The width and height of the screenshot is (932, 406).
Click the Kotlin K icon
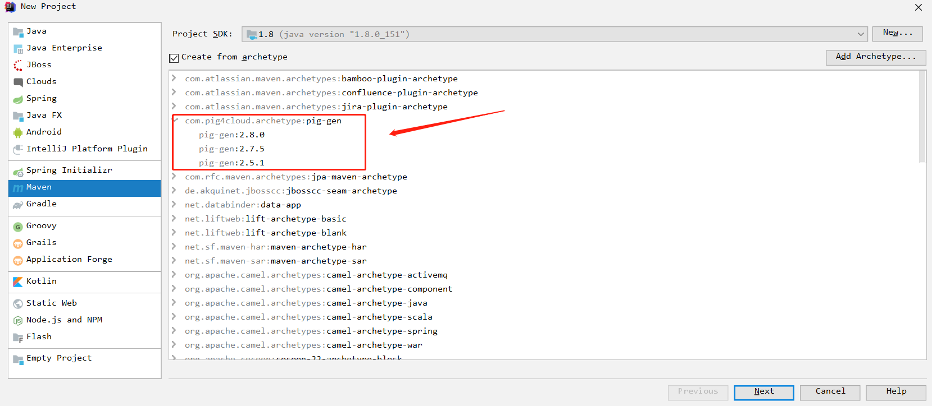(x=18, y=282)
